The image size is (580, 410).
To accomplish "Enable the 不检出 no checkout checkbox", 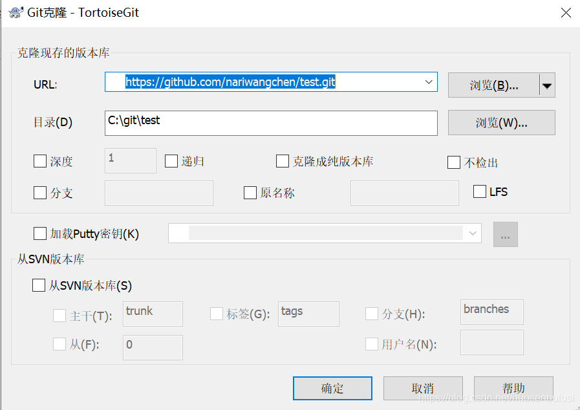I will (454, 162).
